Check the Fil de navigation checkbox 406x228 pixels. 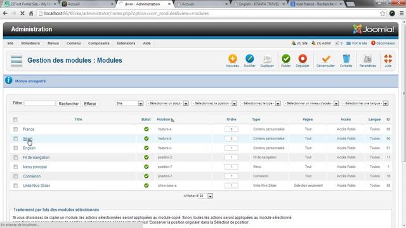click(15, 157)
